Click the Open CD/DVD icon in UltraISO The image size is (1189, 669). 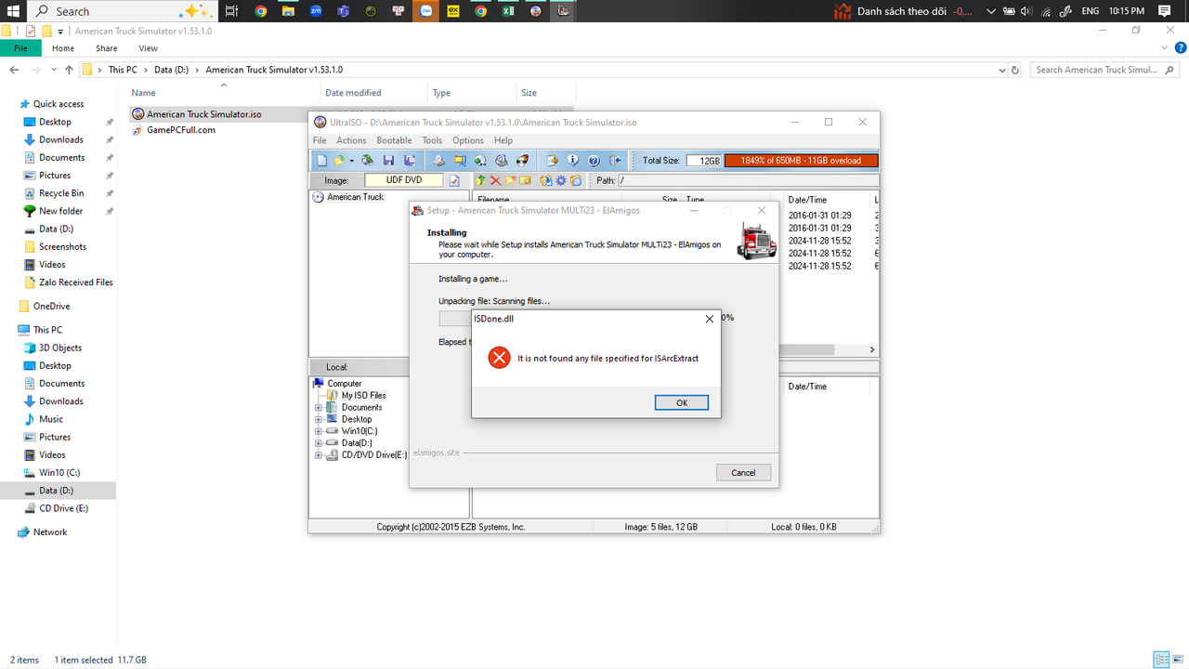coord(368,161)
